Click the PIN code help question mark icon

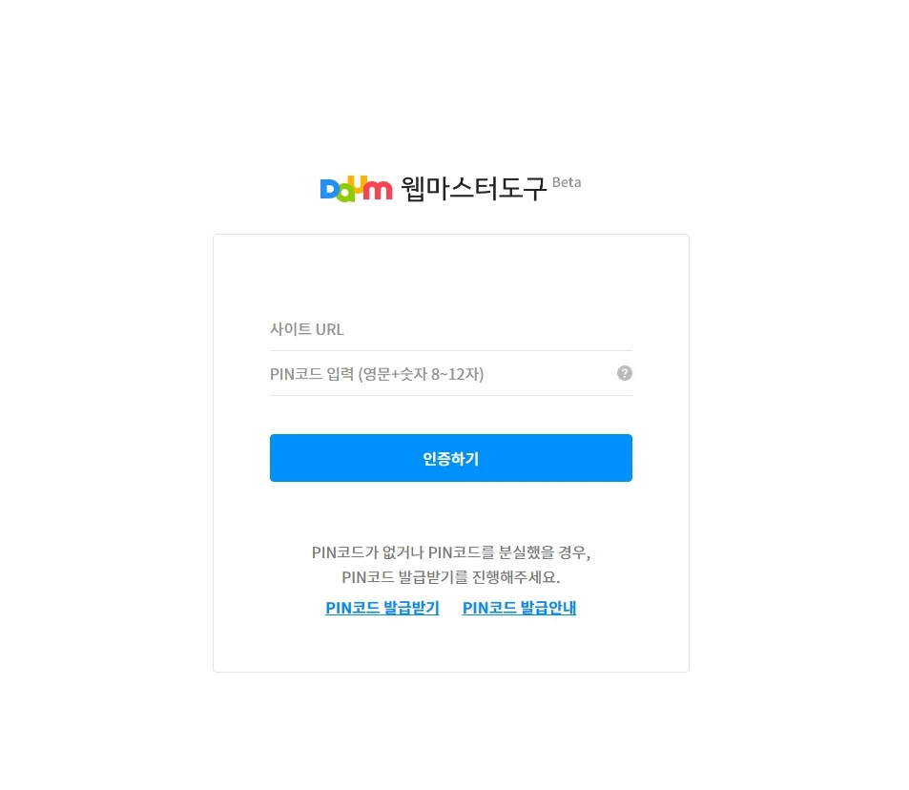pyautogui.click(x=625, y=373)
